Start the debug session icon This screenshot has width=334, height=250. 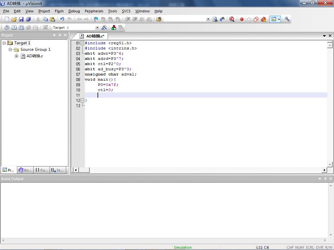232,19
